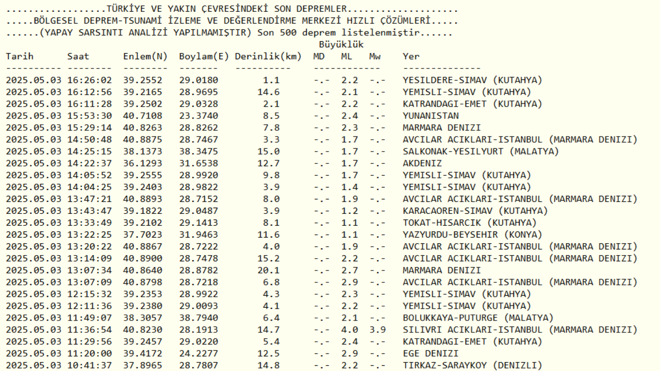Viewport: 660px width, 371px height.
Task: Click the Büyüklük heading text
Action: (341, 45)
